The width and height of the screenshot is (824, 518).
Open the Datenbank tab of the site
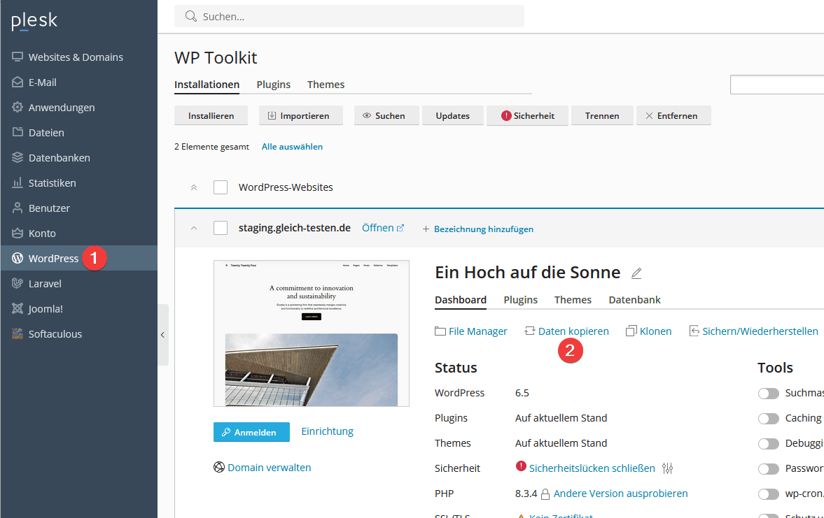pos(634,300)
